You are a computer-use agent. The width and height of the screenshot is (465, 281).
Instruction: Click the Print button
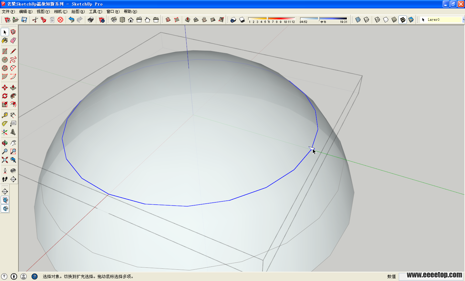91,20
